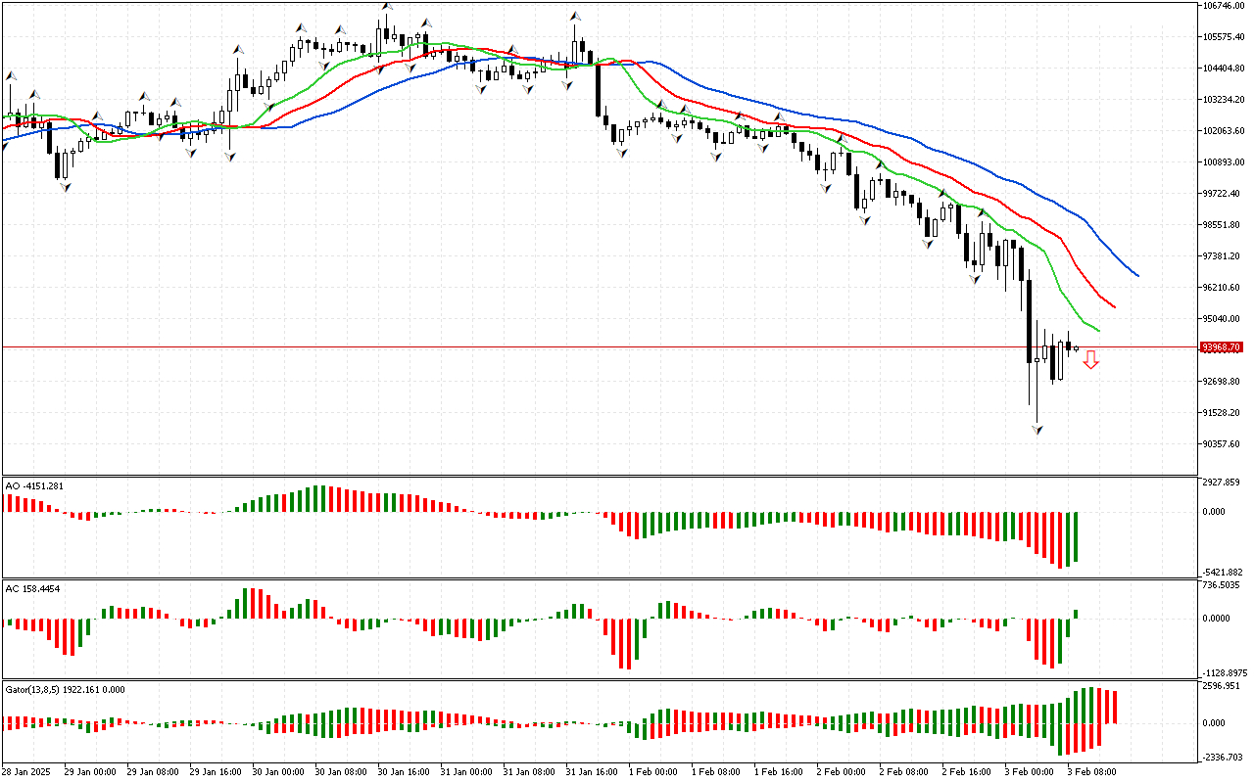1254x783 pixels.
Task: Click the 31 Jan 08:00 time label
Action: [528, 772]
